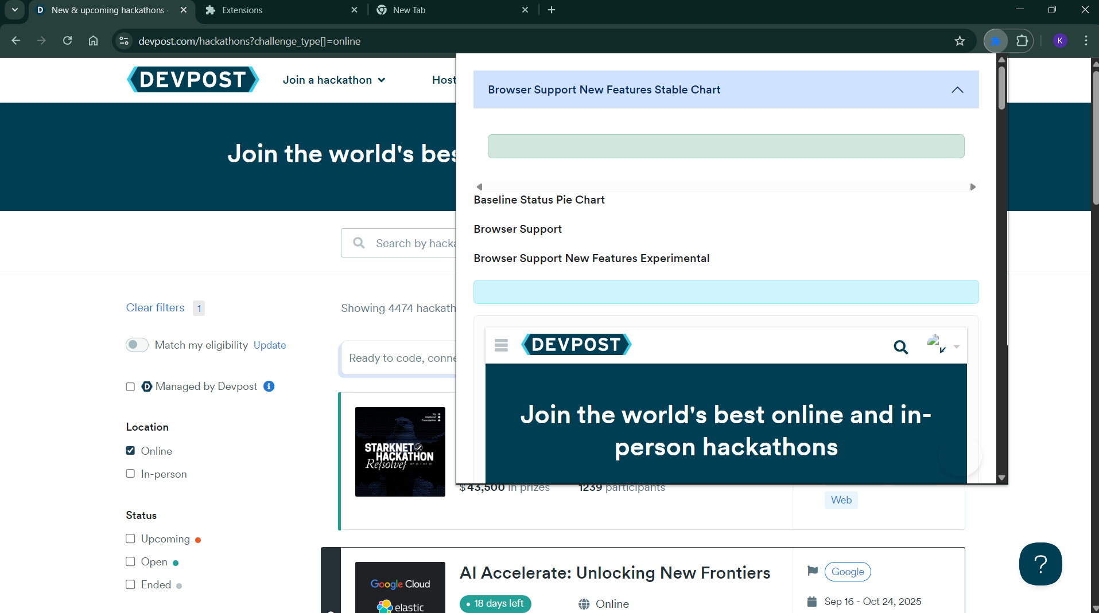This screenshot has width=1099, height=613.
Task: Close the New Tab tab
Action: click(525, 10)
